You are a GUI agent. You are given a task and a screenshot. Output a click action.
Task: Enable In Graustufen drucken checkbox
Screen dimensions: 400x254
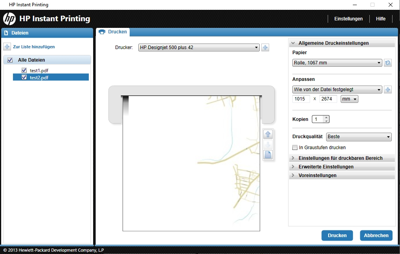click(295, 148)
